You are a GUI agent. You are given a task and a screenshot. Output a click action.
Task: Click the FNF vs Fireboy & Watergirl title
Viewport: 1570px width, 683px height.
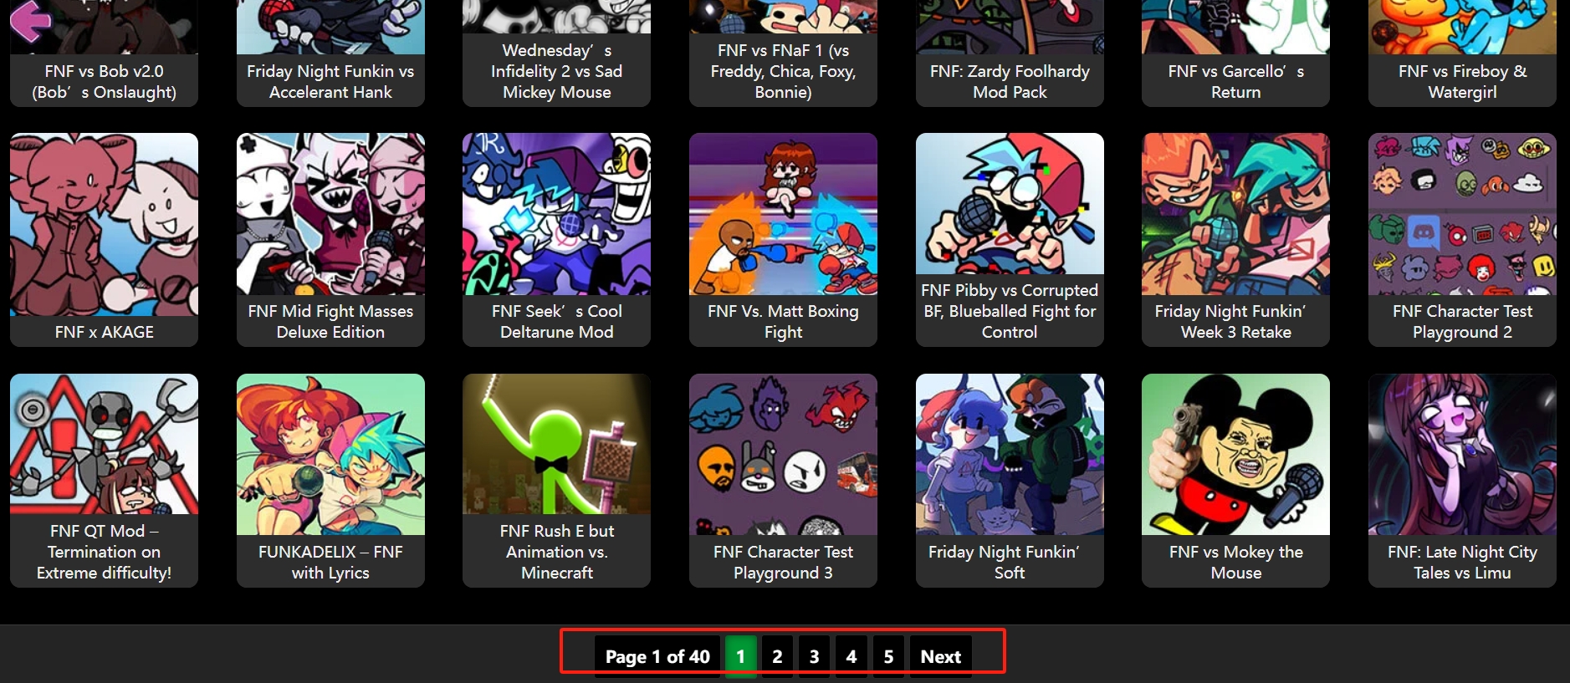(x=1462, y=81)
